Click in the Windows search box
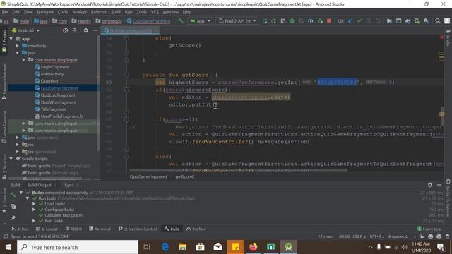452x254 pixels. pyautogui.click(x=78, y=247)
